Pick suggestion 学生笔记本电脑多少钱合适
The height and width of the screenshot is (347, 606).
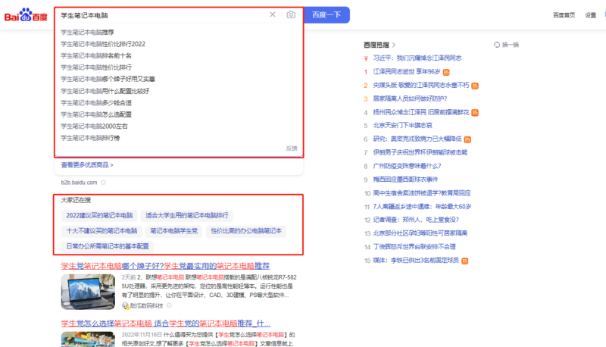point(96,102)
